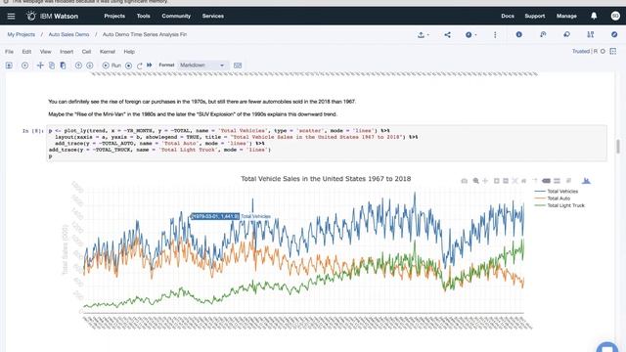Open the Docs link

coord(508,16)
